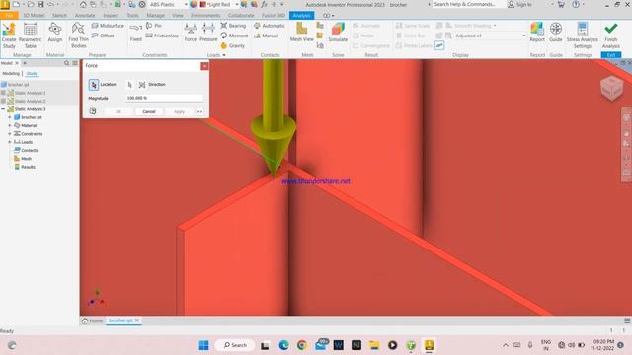Open Mesh View
Image resolution: width=632 pixels, height=355 pixels.
pos(301,33)
